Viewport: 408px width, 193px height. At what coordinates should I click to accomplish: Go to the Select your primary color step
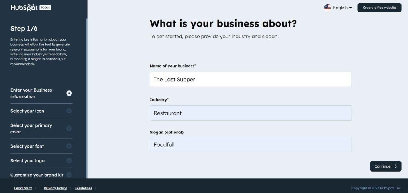pyautogui.click(x=31, y=129)
